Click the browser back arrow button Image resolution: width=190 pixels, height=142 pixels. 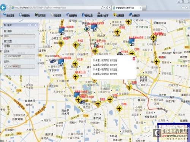tap(3, 8)
